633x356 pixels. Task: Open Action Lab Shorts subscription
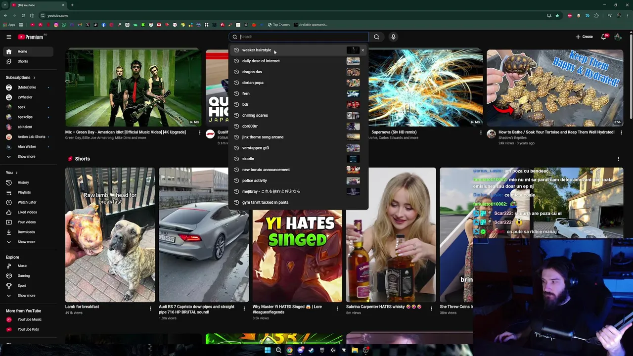click(x=29, y=137)
